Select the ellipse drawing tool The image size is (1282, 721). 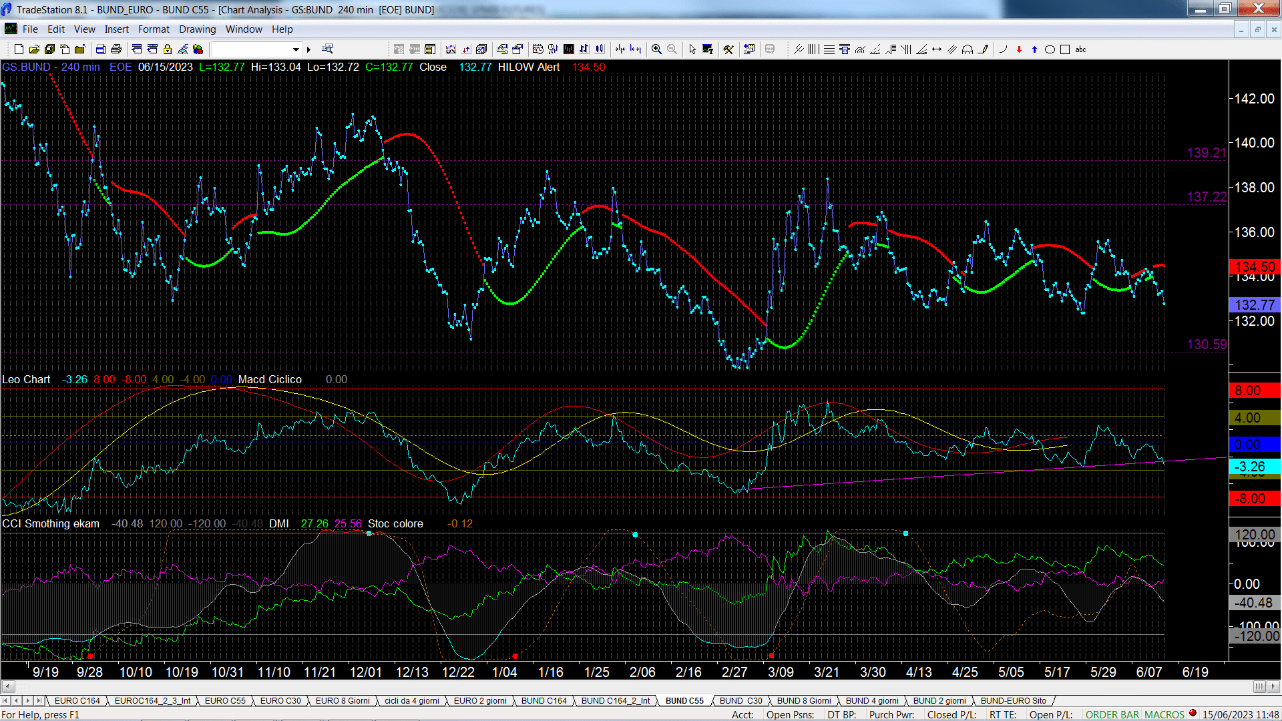click(1050, 49)
